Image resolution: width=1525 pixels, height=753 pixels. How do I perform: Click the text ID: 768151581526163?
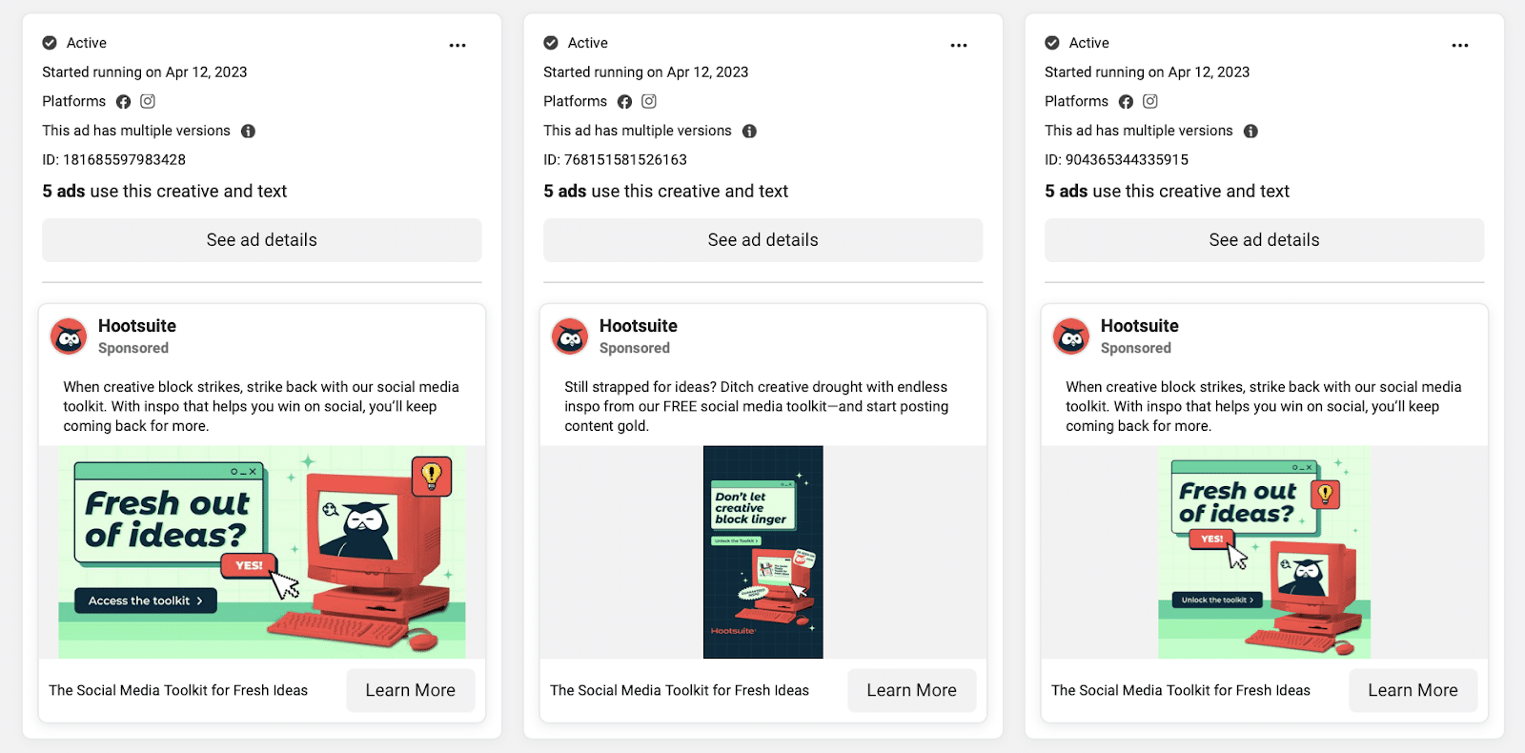pos(616,160)
